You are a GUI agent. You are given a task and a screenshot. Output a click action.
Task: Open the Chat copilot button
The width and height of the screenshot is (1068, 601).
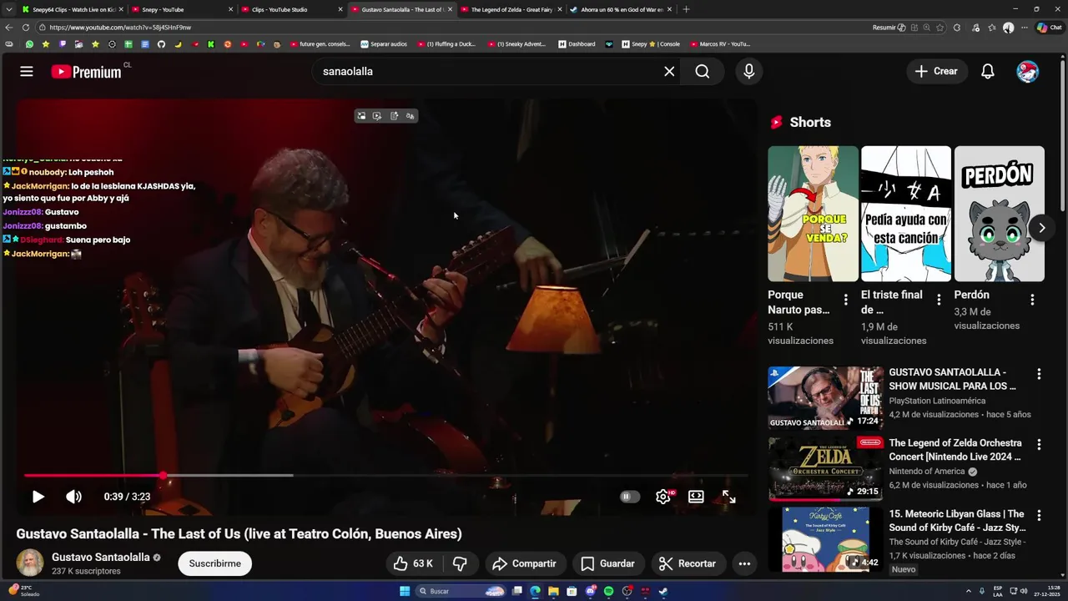1049,28
